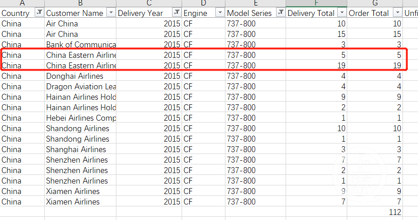The image size is (418, 220).
Task: Click the Dragon Aviation Lea cell
Action: (x=80, y=87)
